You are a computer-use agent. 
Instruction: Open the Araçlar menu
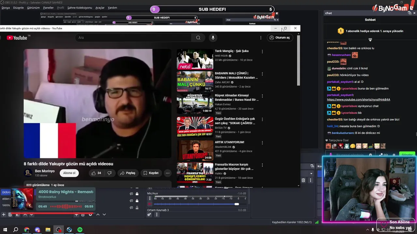[100, 7]
